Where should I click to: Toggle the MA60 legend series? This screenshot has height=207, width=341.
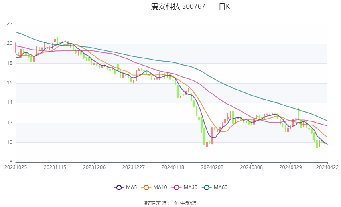coord(215,187)
